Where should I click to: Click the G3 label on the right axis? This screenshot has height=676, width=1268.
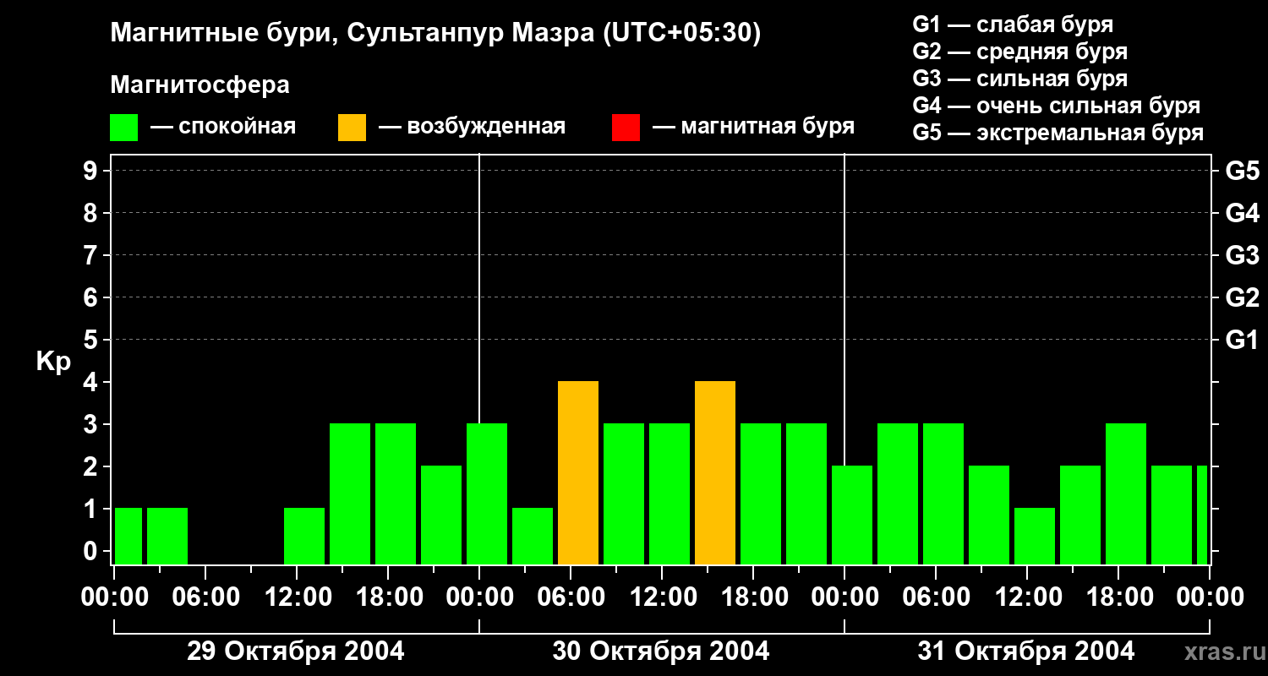tap(1242, 256)
